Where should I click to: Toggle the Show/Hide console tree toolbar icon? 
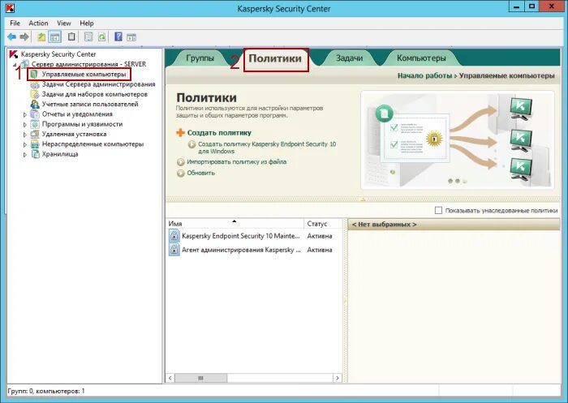[54, 37]
